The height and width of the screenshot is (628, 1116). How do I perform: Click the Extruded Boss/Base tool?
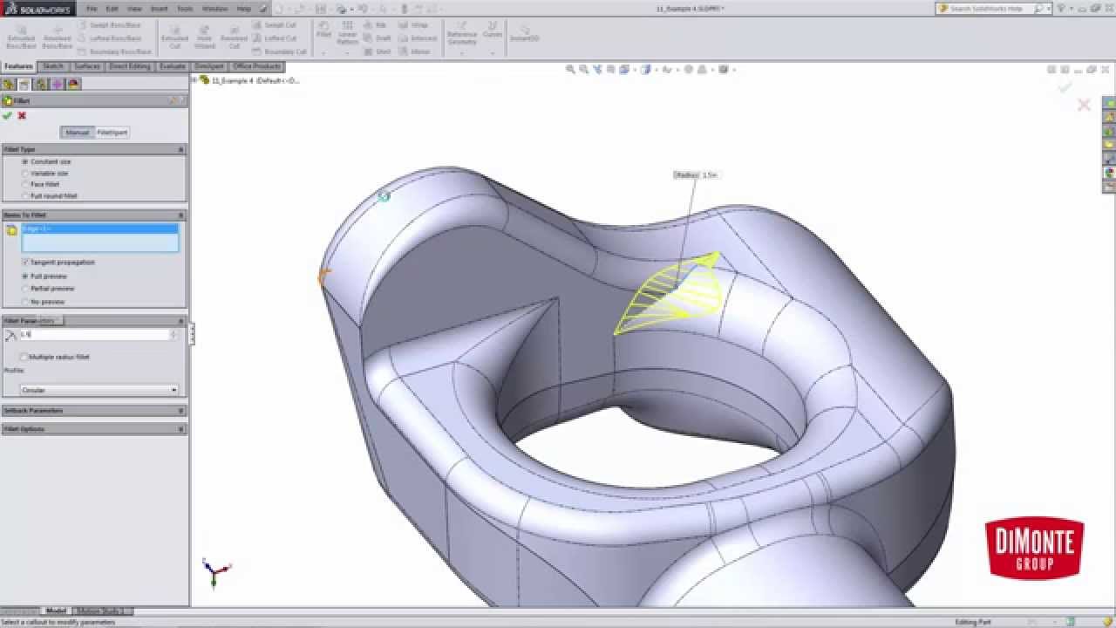tap(21, 37)
